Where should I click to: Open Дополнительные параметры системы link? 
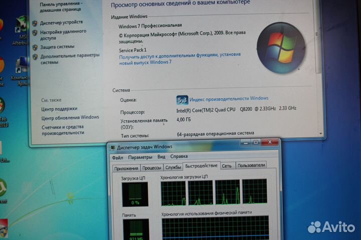click(70, 58)
